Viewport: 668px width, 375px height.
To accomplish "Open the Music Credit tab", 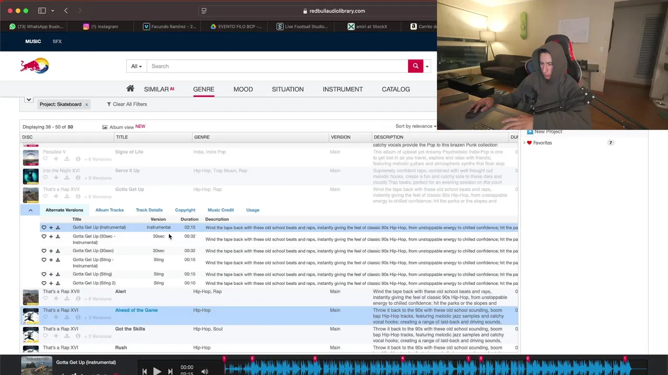I will (x=221, y=210).
